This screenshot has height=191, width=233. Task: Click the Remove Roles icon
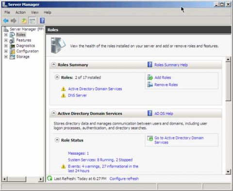point(150,84)
